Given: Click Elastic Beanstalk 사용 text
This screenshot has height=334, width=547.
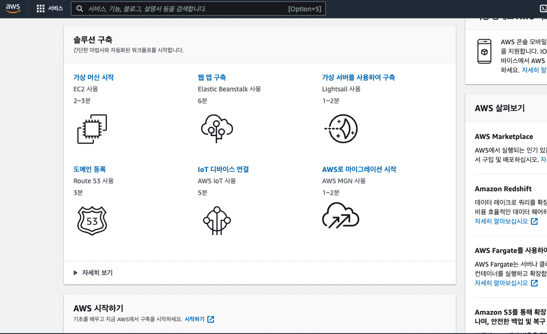Looking at the screenshot, I should click(229, 89).
